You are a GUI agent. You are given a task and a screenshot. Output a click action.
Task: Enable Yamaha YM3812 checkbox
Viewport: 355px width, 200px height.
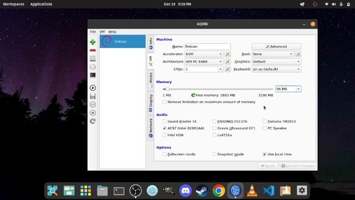(264, 122)
